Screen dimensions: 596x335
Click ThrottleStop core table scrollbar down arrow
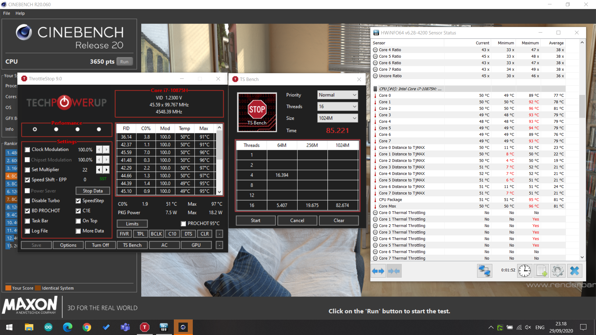[x=219, y=192]
